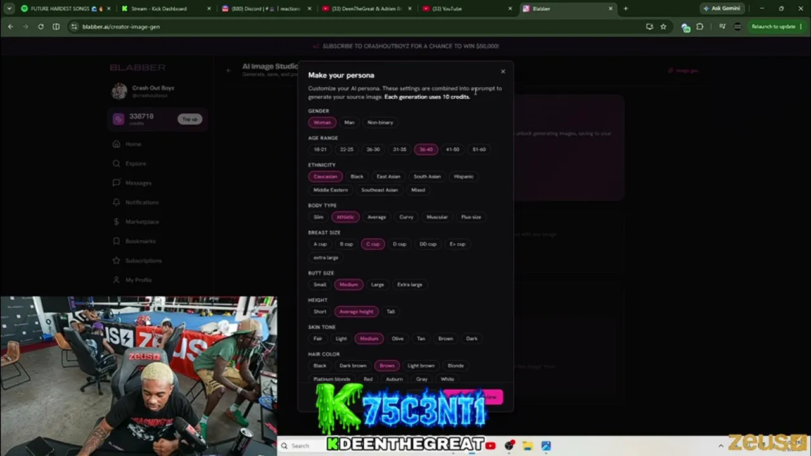Viewport: 811px width, 456px height.
Task: Open the Explore magnifier icon in sidebar
Action: [117, 163]
